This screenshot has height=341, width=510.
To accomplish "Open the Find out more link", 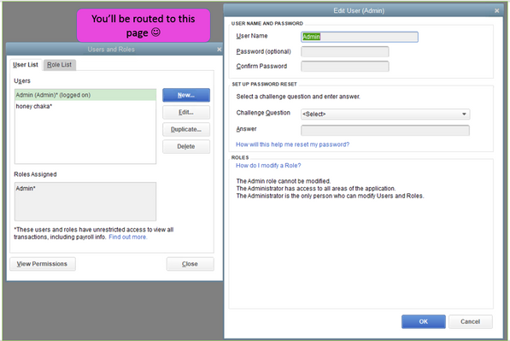I will 128,237.
